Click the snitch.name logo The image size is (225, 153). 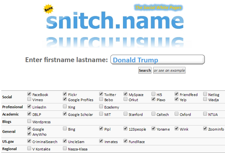pyautogui.click(x=115, y=21)
